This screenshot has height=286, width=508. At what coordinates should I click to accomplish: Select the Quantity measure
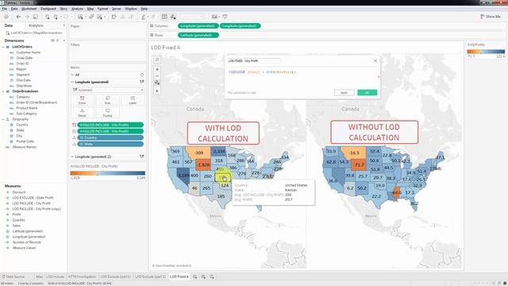click(18, 220)
